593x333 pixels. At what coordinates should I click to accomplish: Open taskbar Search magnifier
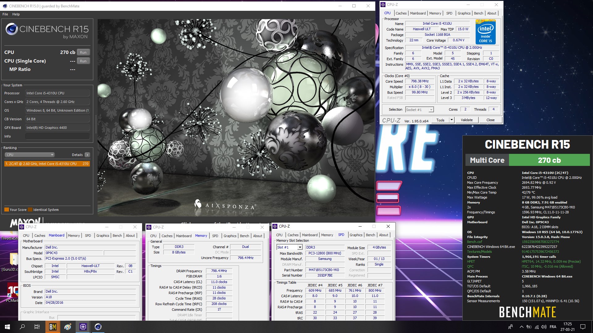coord(22,327)
